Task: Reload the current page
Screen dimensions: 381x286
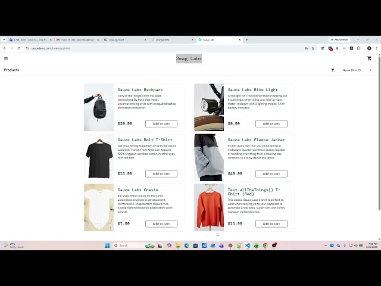Action: pos(18,48)
